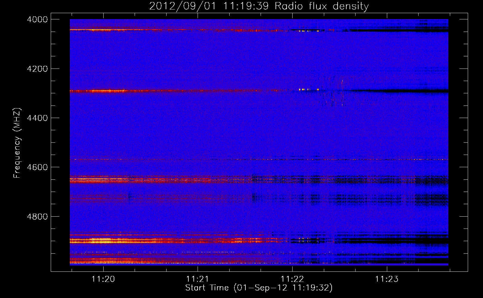Screen dimensions: 483x298
Task: Select the 4400 frequency tick label
Action: tap(37, 118)
